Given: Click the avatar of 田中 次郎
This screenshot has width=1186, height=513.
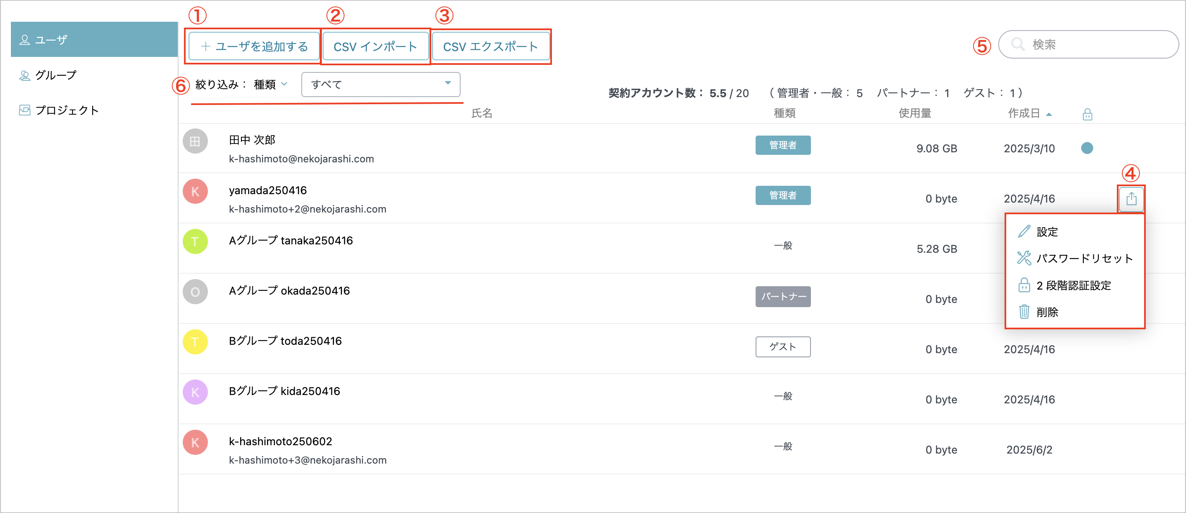Looking at the screenshot, I should pyautogui.click(x=195, y=141).
